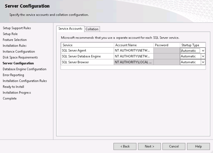The width and height of the screenshot is (213, 153).
Task: Select Setup Support Rules step in sidebar
Action: tap(17, 28)
